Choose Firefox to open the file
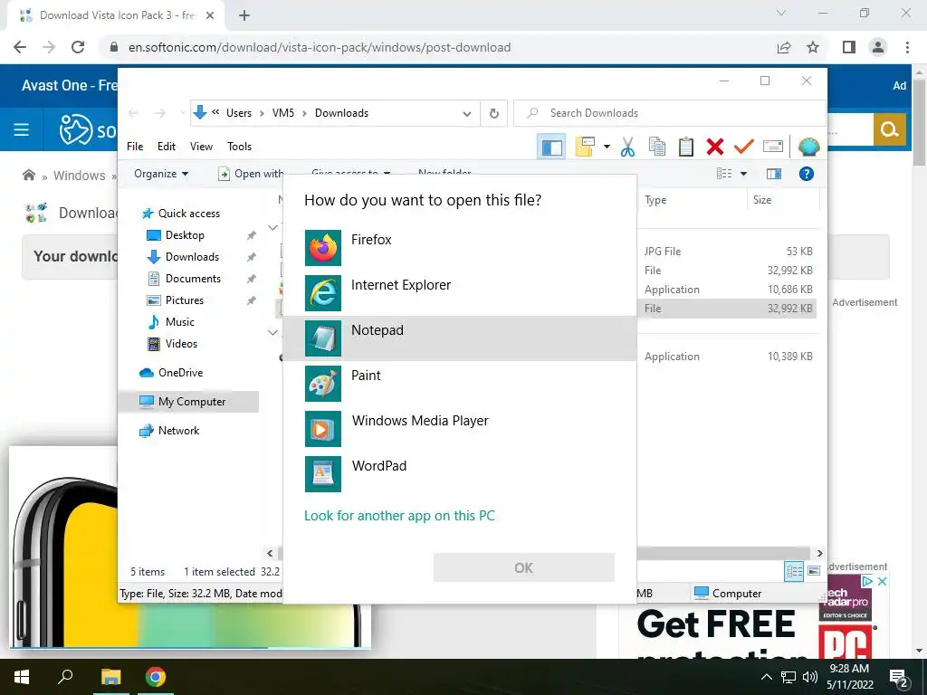 (459, 248)
